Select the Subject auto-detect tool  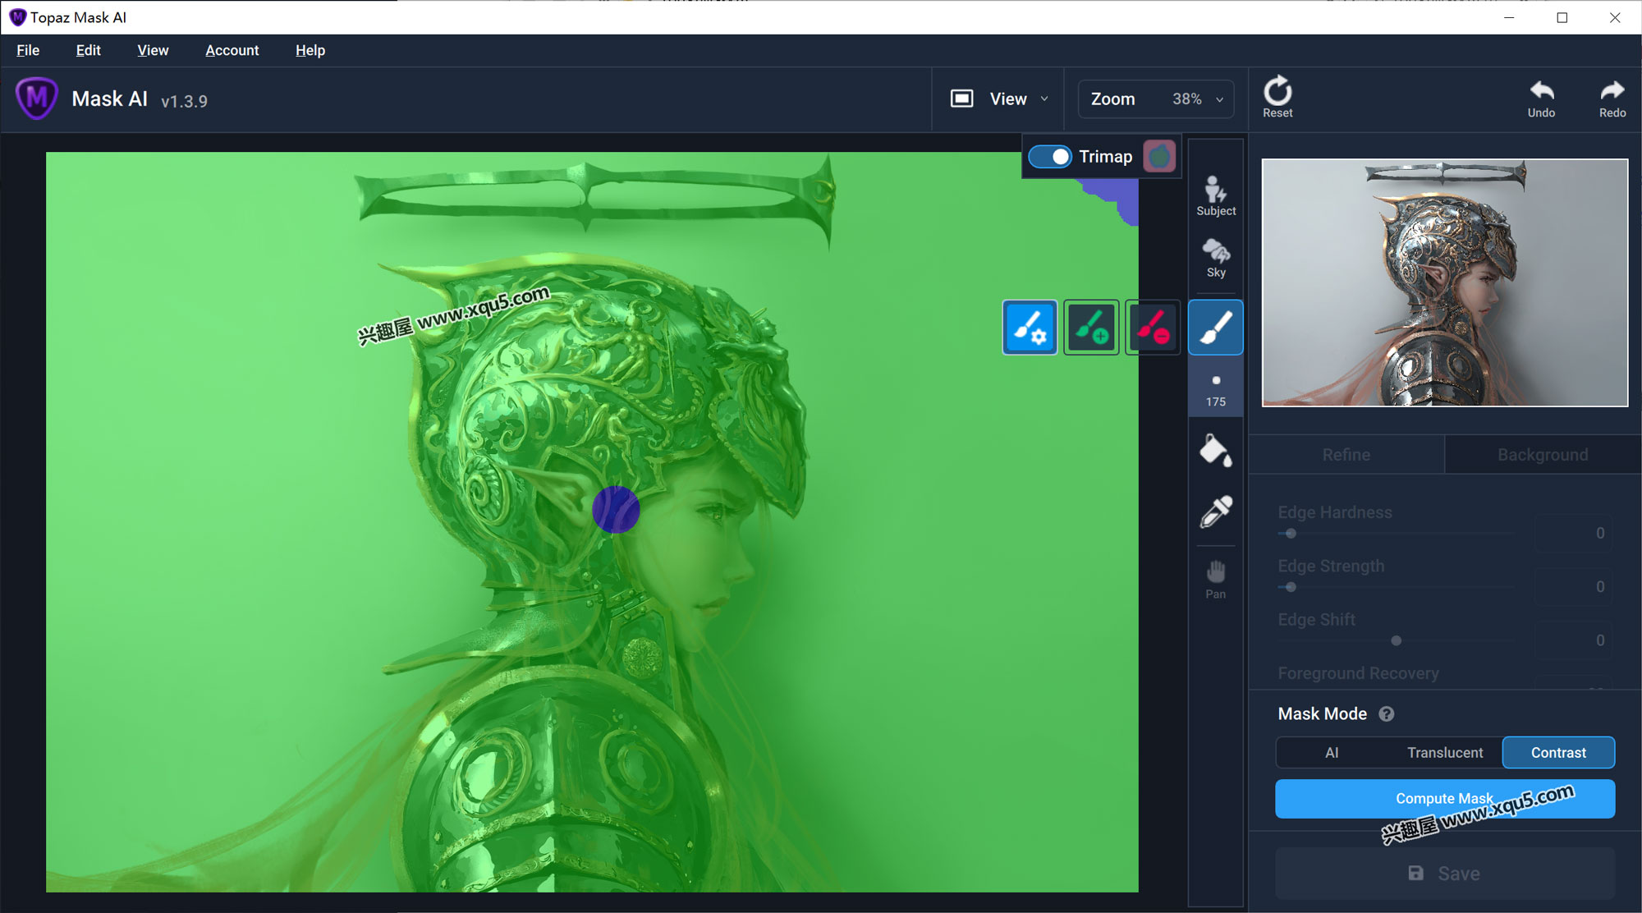pyautogui.click(x=1215, y=195)
